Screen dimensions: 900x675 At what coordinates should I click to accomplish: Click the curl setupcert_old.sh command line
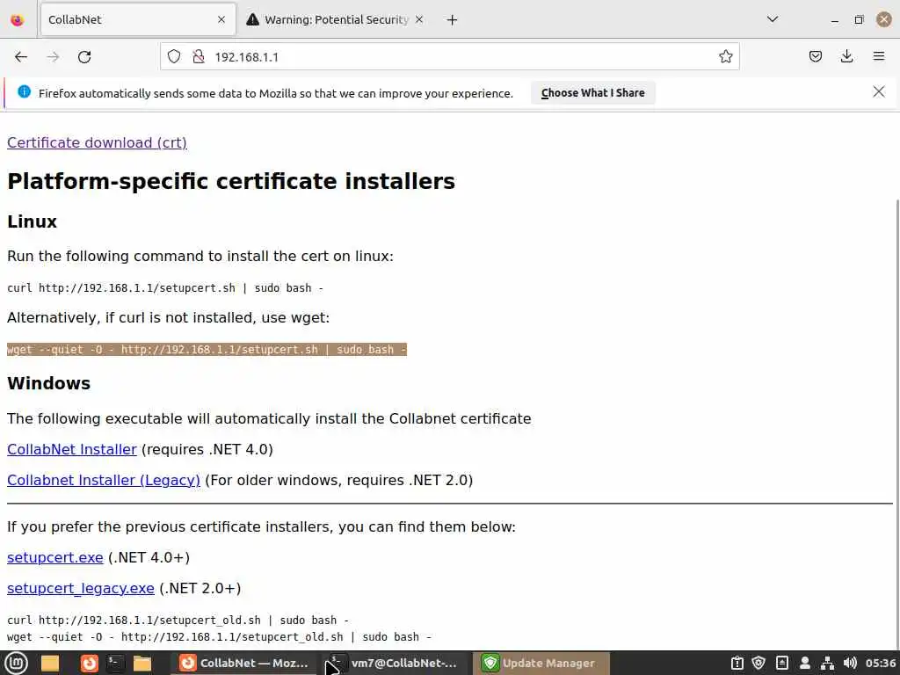(x=178, y=621)
